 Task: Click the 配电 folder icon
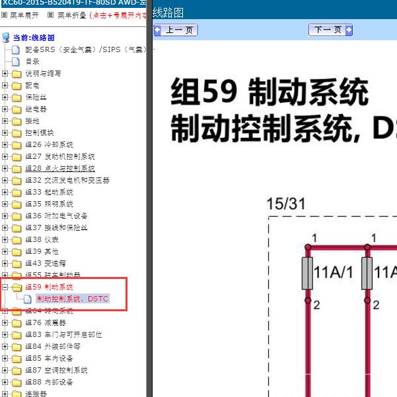point(17,86)
